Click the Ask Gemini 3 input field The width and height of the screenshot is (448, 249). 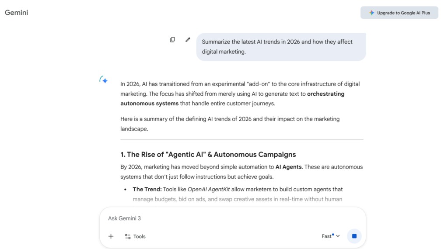(x=233, y=218)
